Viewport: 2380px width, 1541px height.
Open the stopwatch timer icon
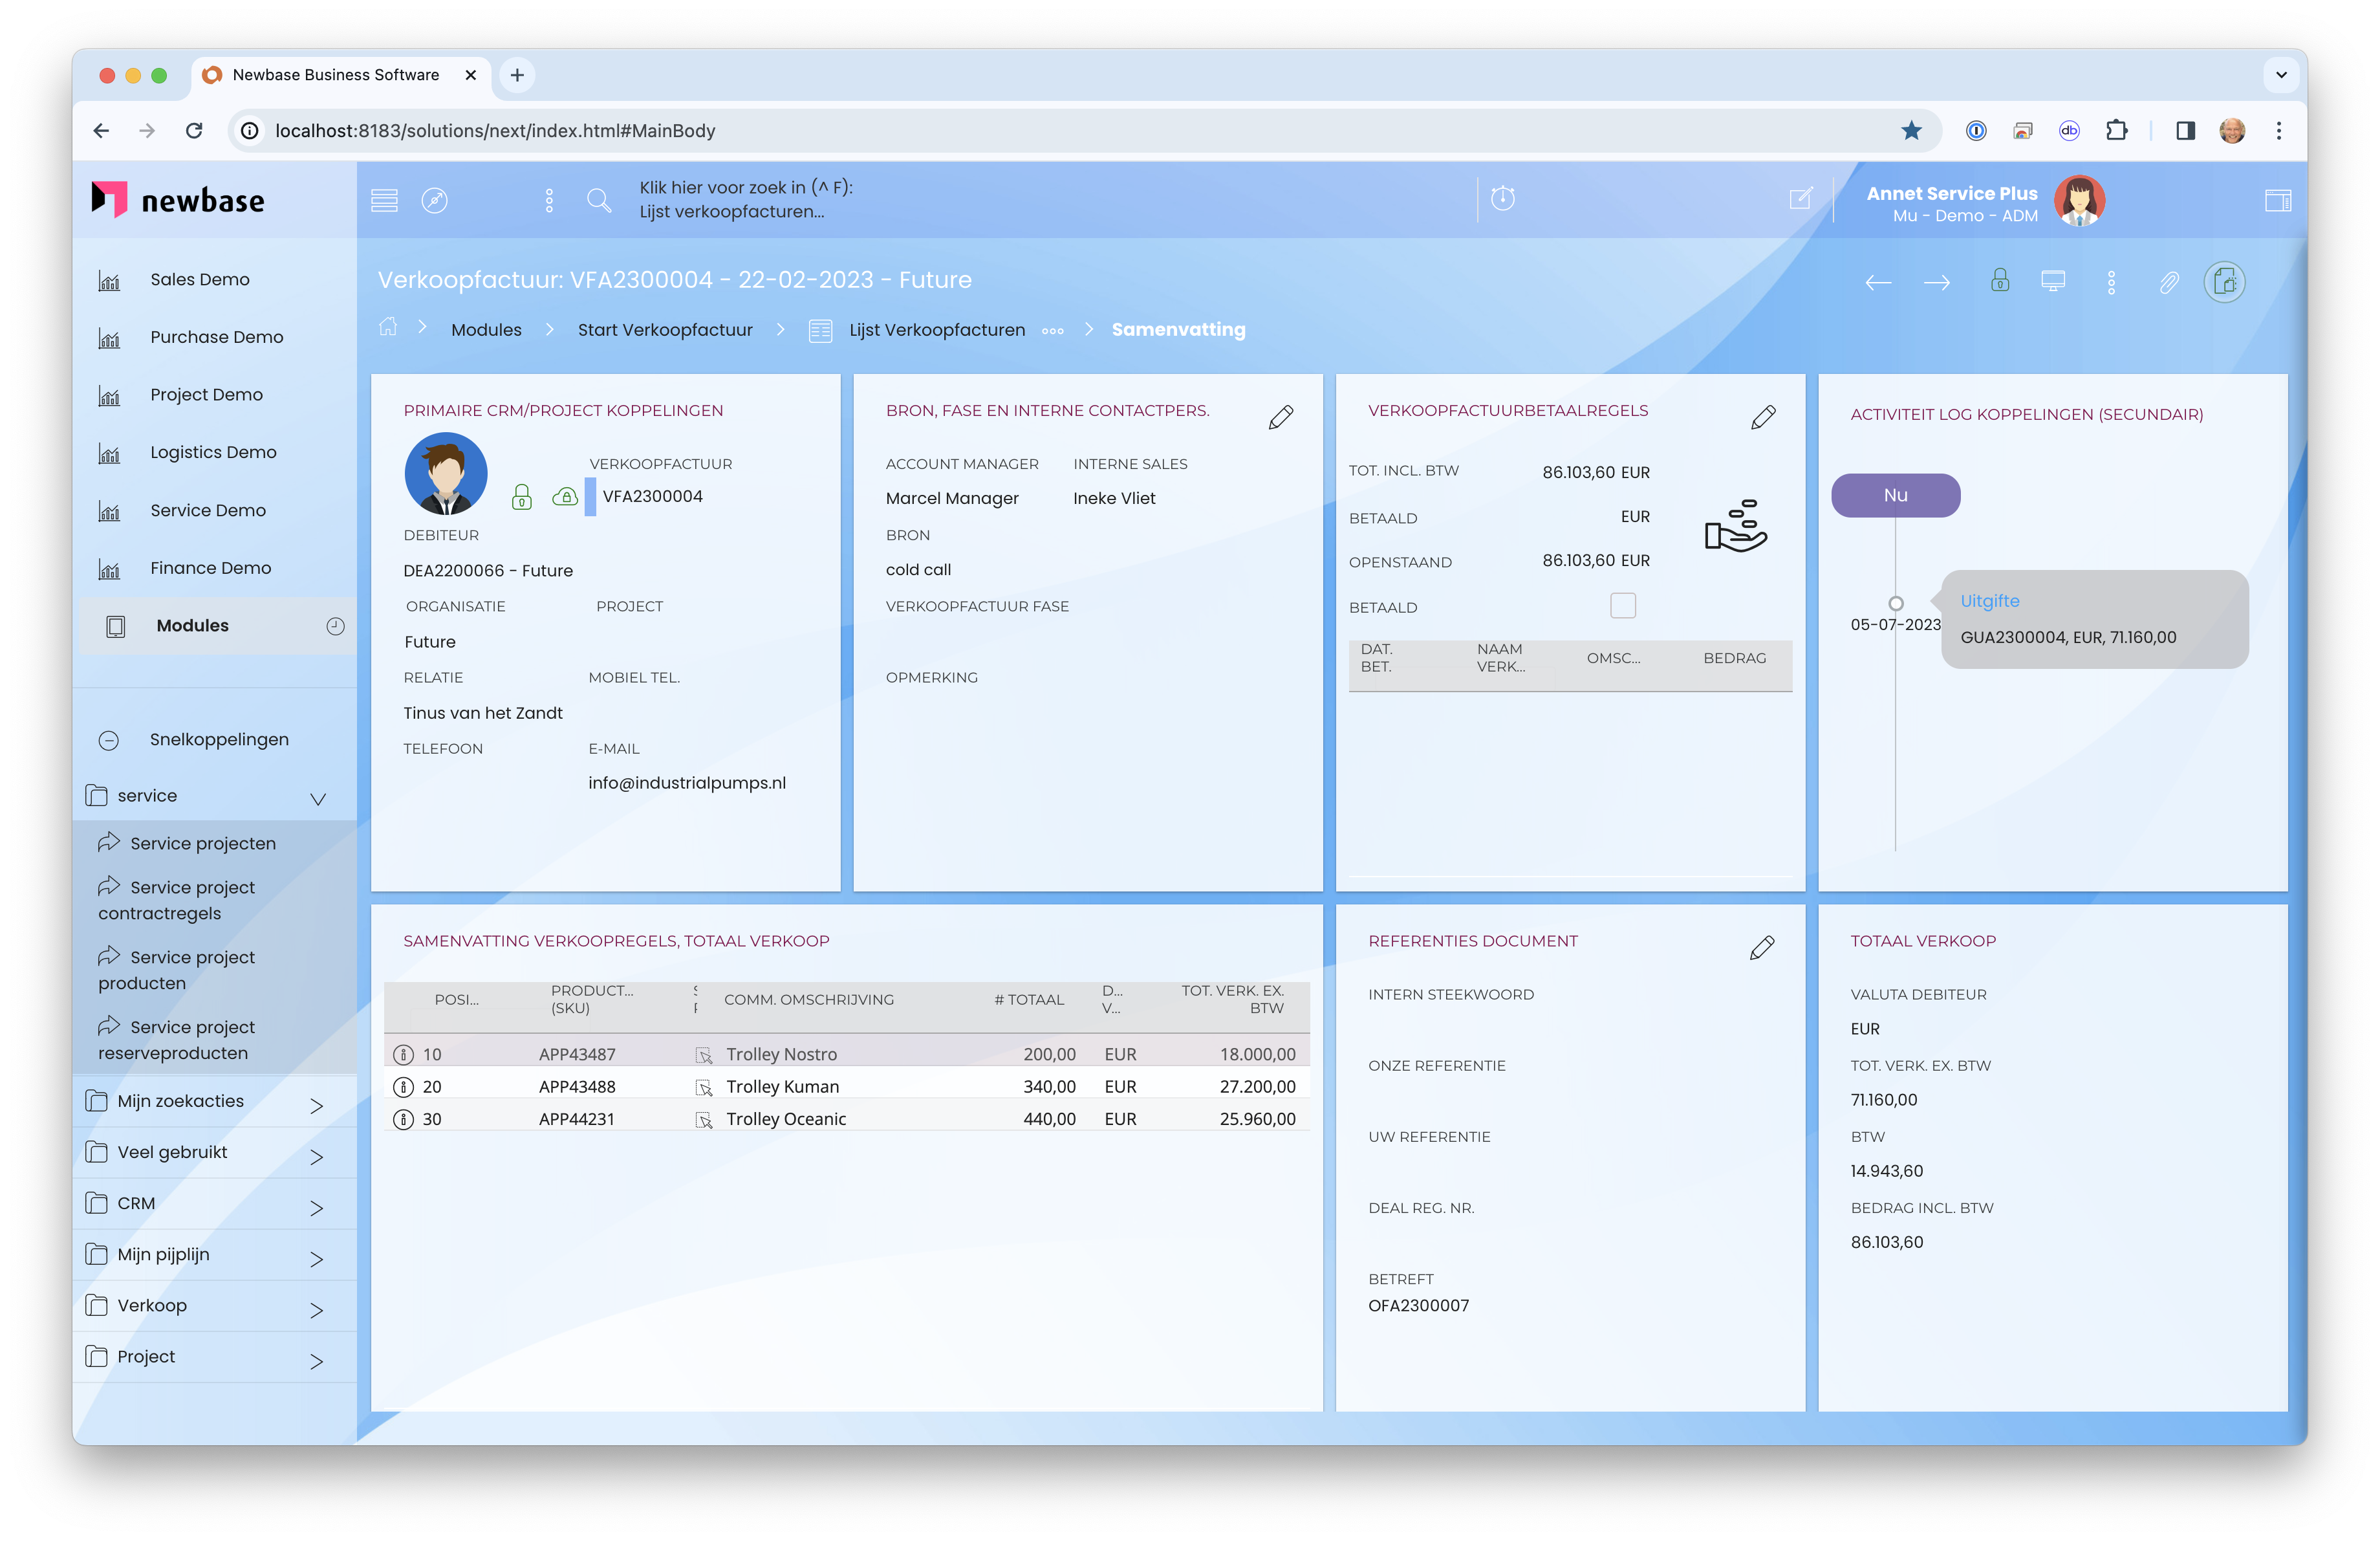(x=1502, y=198)
